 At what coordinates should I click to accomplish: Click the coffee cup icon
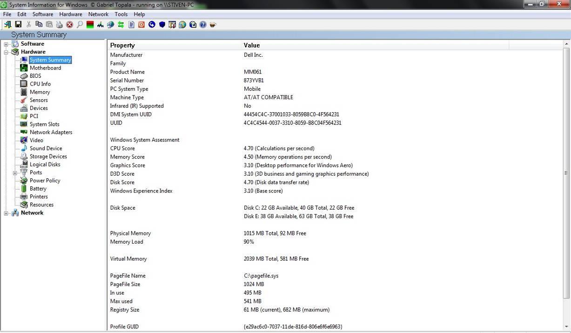point(213,24)
